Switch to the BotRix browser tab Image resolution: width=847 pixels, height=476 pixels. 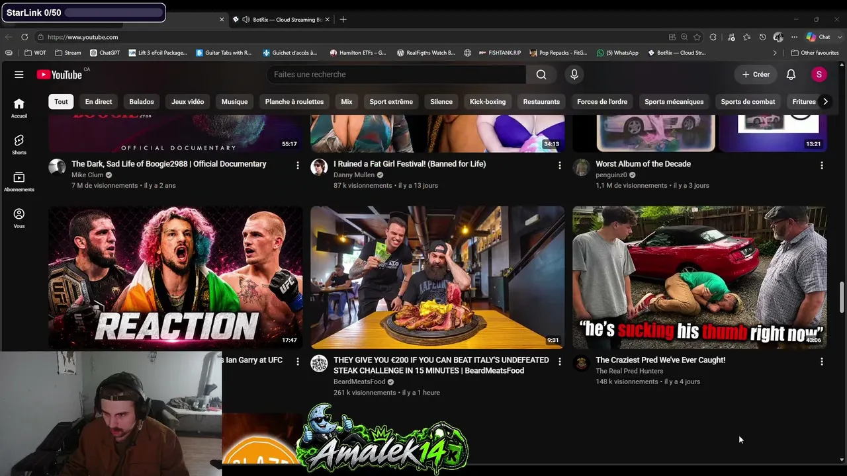click(x=281, y=19)
